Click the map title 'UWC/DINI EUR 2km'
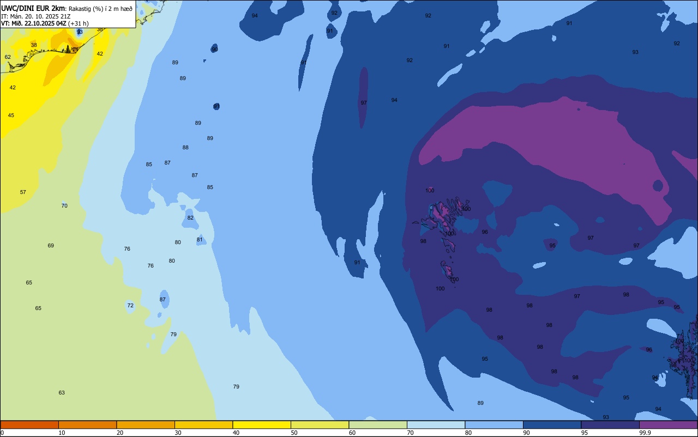698x437 pixels. click(33, 8)
